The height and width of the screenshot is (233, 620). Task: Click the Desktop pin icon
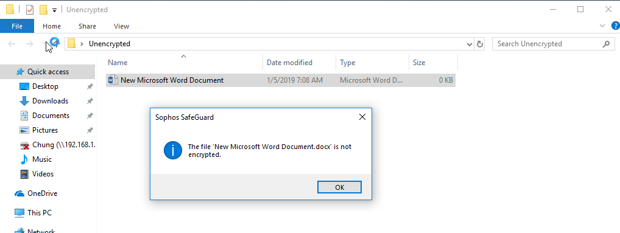90,86
